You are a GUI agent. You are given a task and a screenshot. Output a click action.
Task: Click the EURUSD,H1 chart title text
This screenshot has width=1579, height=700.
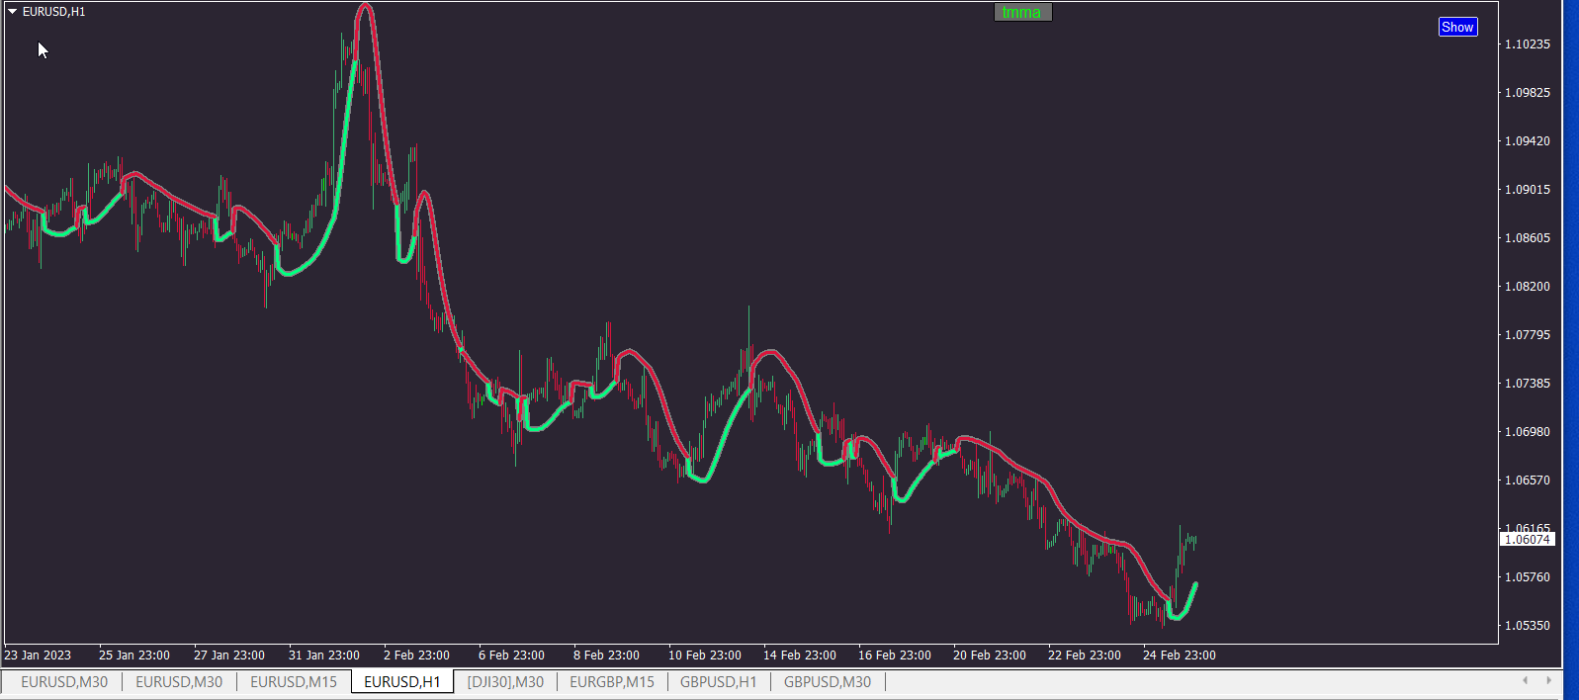(x=54, y=12)
